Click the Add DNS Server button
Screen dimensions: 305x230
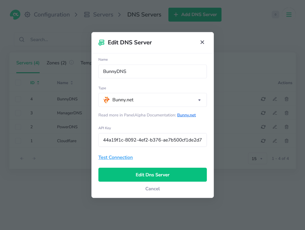[x=195, y=14]
